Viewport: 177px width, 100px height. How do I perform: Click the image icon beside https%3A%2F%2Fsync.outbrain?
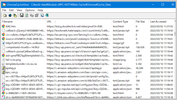(x=4, y=43)
